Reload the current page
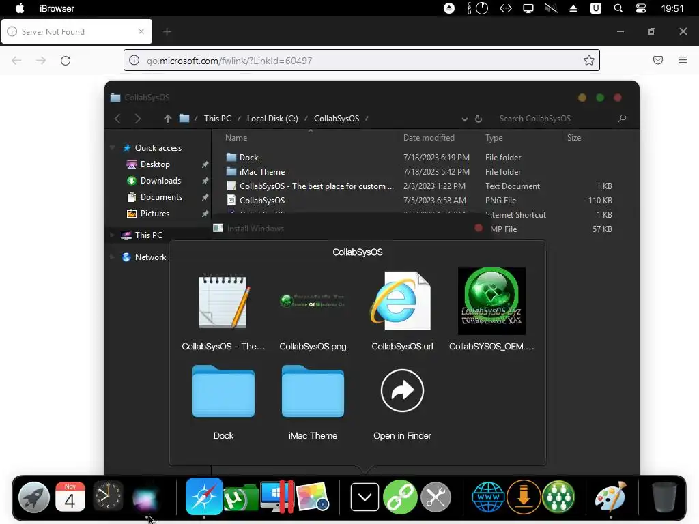The width and height of the screenshot is (699, 524). (66, 61)
